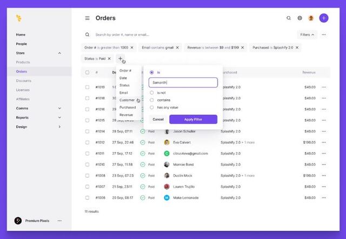The width and height of the screenshot is (346, 239).
Task: Choose Status in filter field list
Action: pos(124,85)
